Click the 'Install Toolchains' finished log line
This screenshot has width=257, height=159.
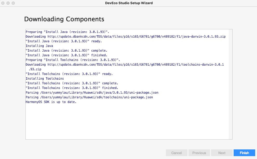(x=72, y=88)
